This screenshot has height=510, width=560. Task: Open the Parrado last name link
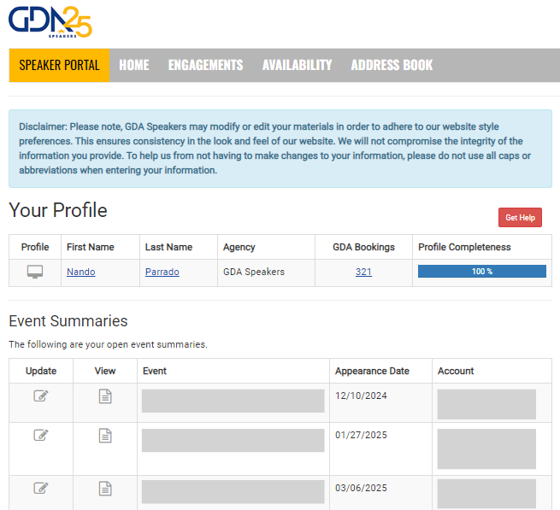tap(162, 272)
